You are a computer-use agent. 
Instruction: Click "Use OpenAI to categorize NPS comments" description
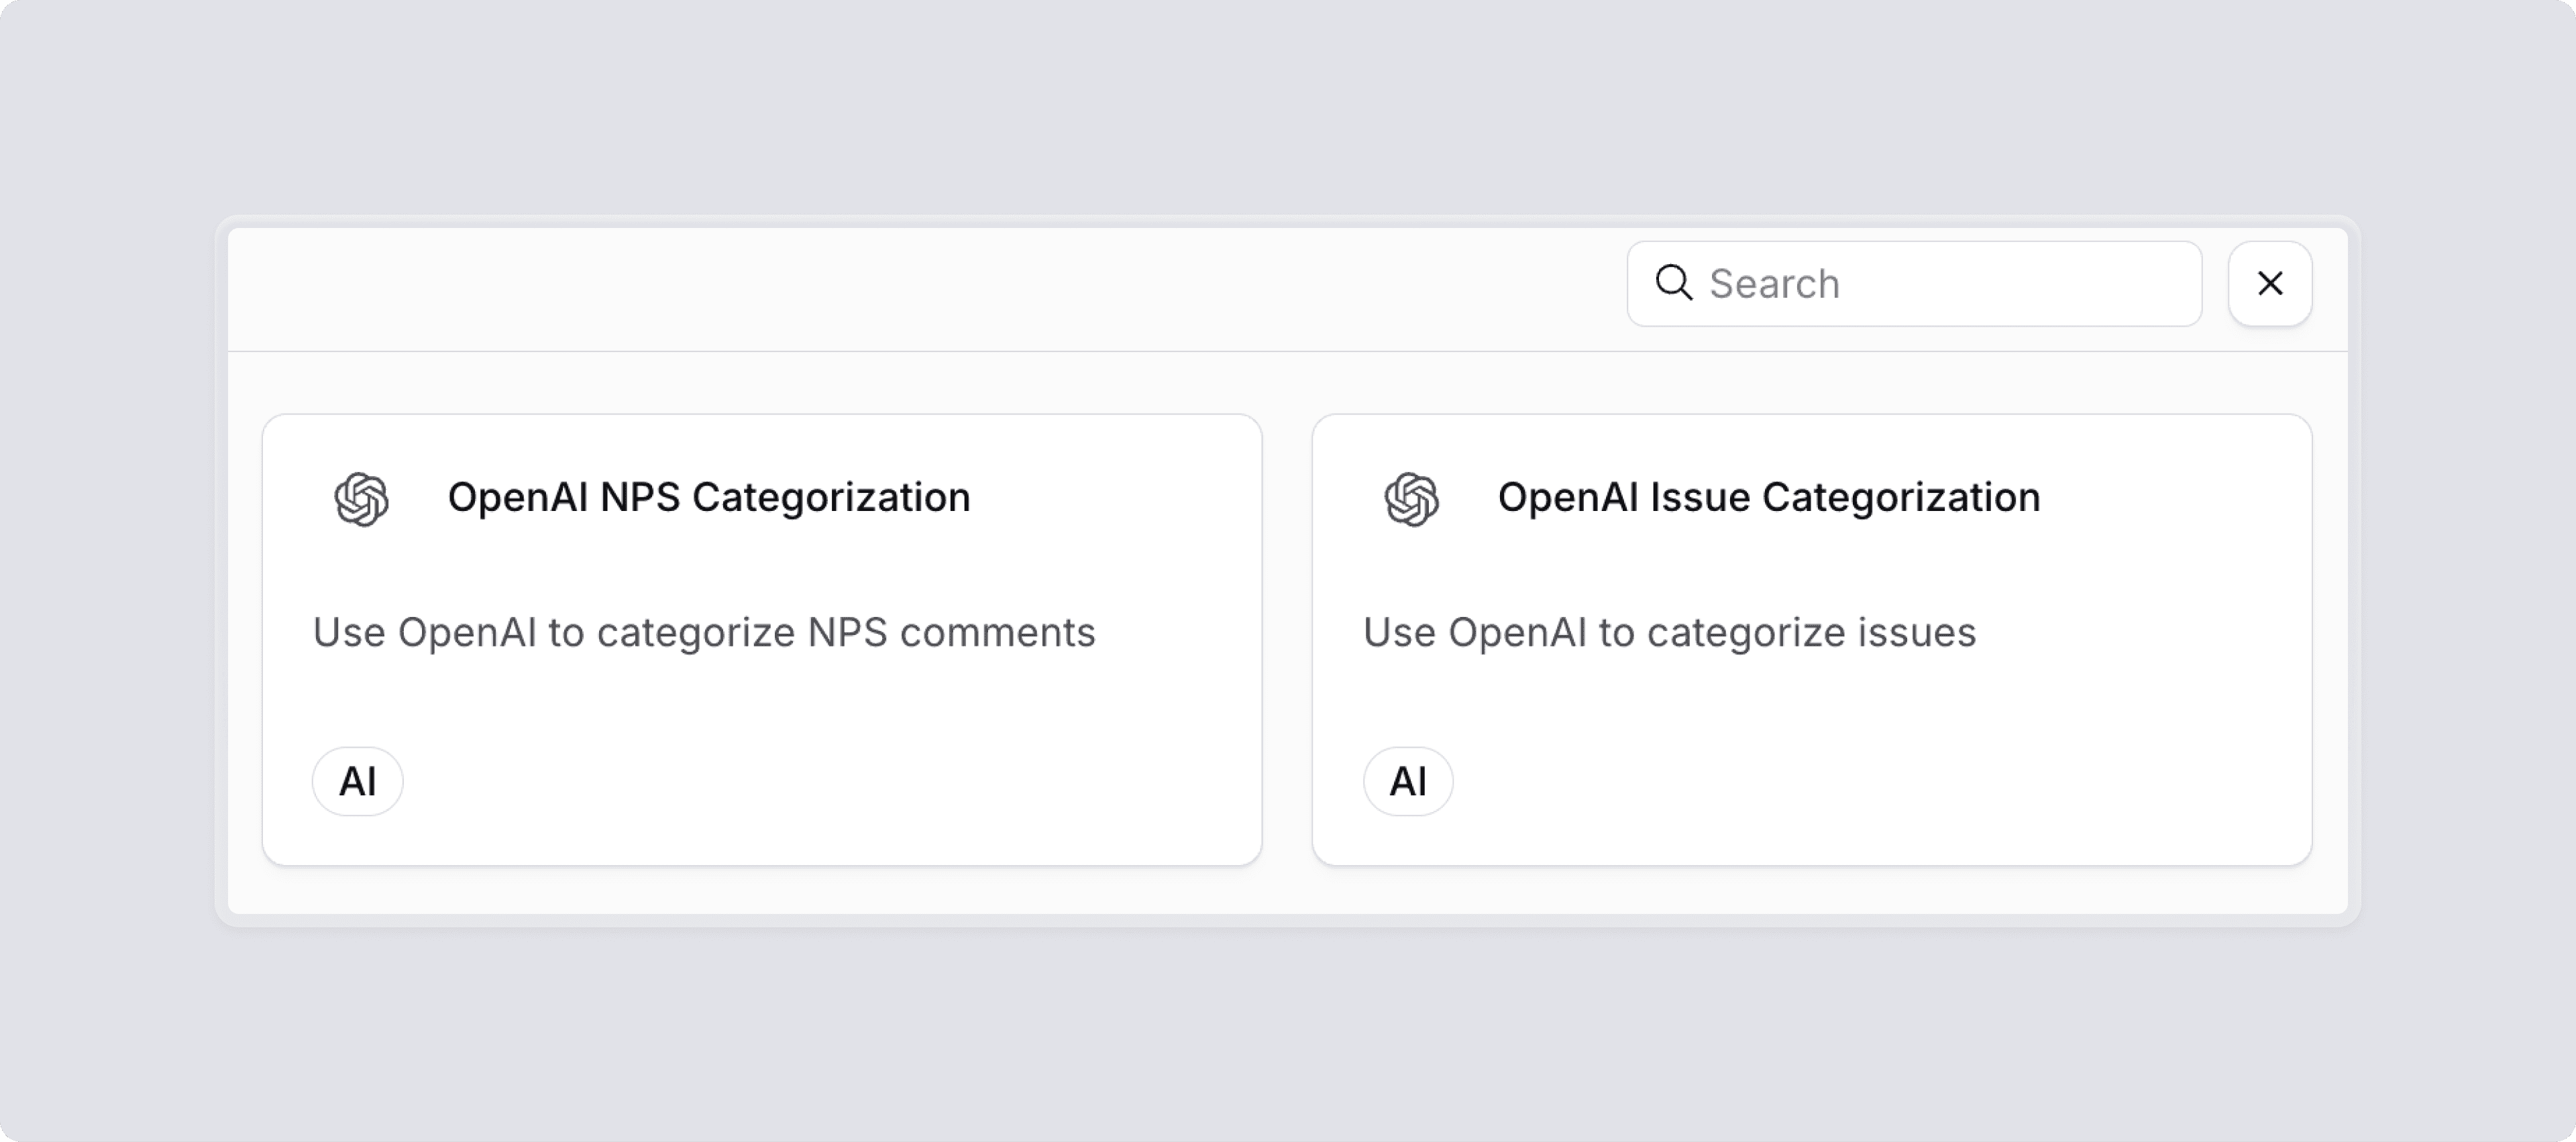(704, 632)
